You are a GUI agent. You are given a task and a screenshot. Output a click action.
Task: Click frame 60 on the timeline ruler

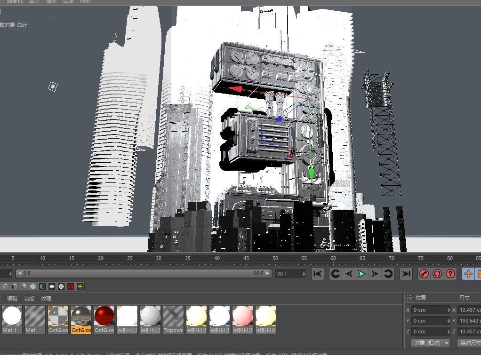[333, 259]
